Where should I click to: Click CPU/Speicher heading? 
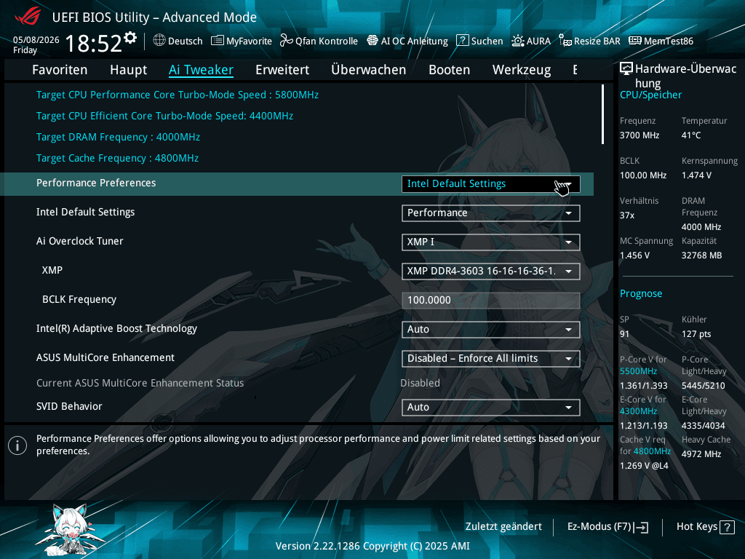pos(650,95)
